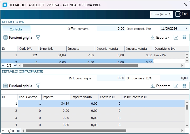The height and width of the screenshot is (134, 190).
Task: Click the Diff. conv. righe value field
Action: (111, 78)
